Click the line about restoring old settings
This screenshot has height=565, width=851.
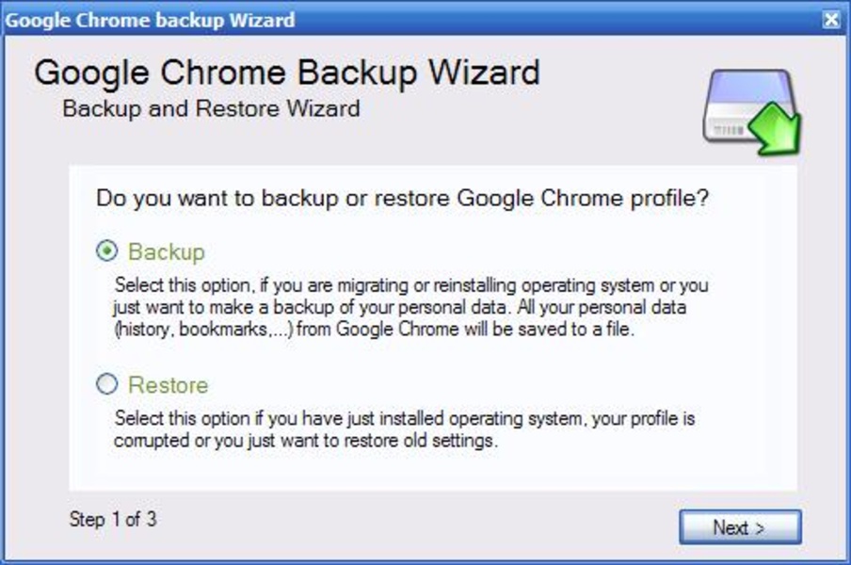point(305,440)
